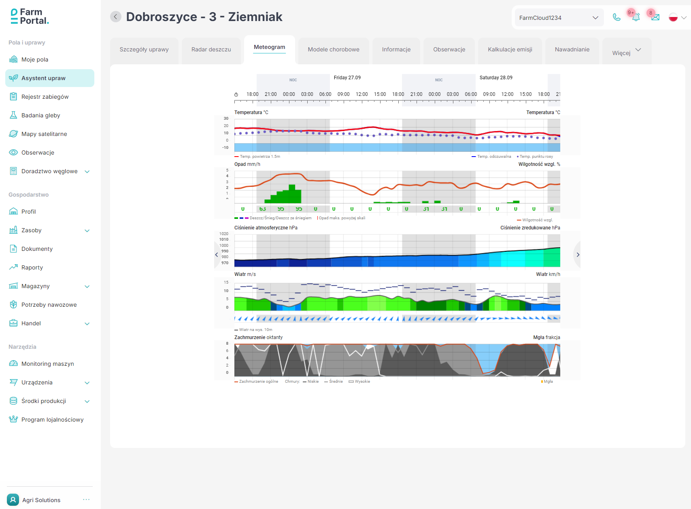Click the Friday 27.09 date label
Viewport: 691px width, 509px height.
click(347, 78)
